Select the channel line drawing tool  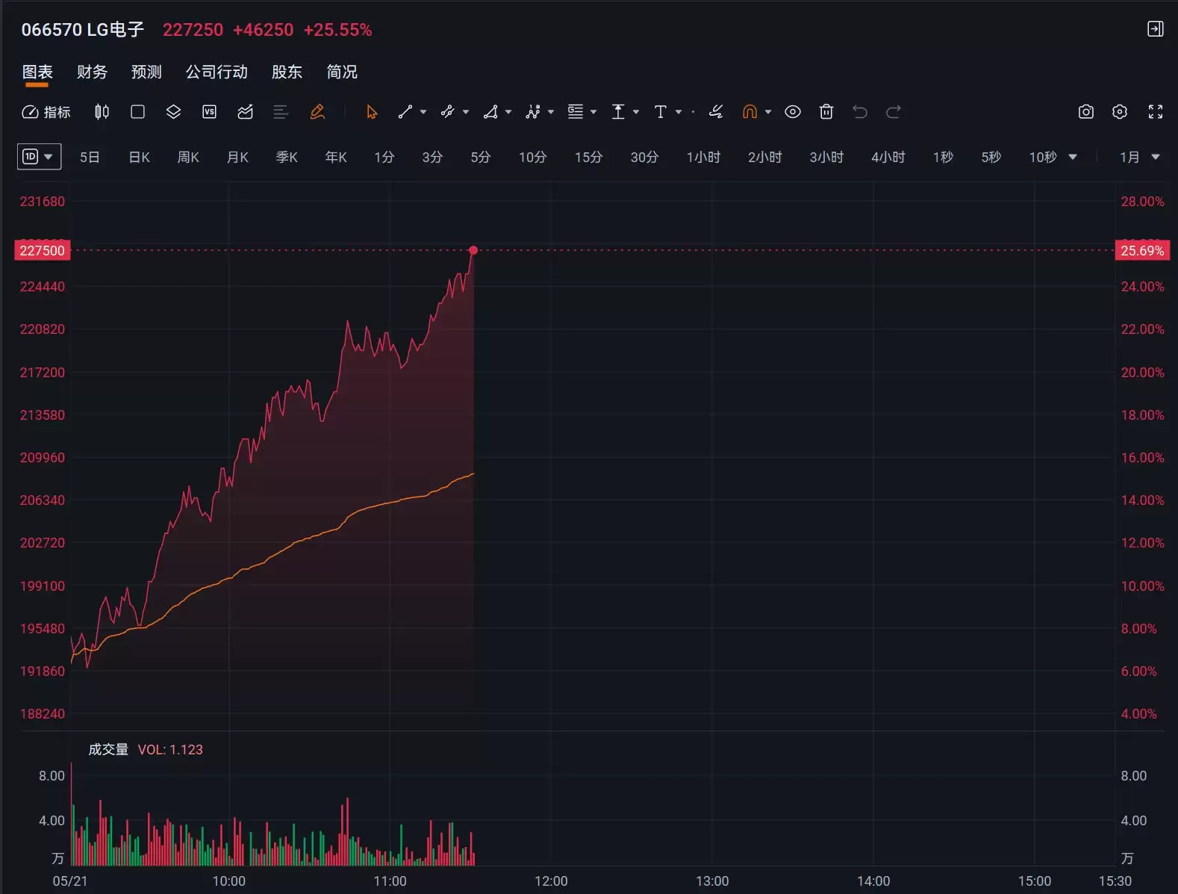(448, 112)
